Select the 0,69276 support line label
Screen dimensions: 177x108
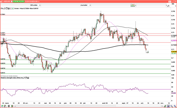pos(3,63)
